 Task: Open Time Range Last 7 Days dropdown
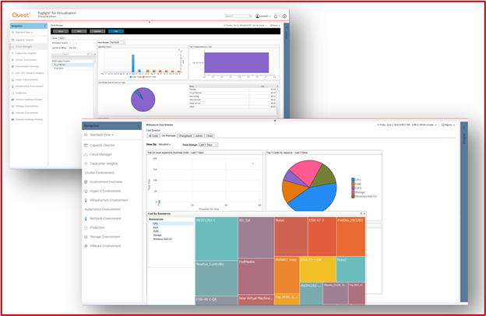pos(208,145)
